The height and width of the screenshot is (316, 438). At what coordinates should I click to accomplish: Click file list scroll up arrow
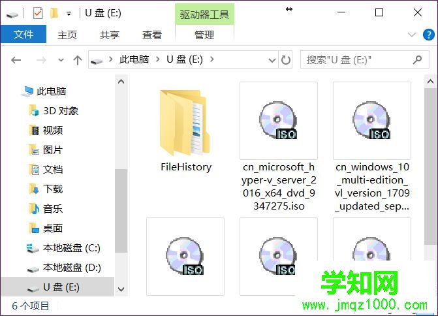[430, 82]
